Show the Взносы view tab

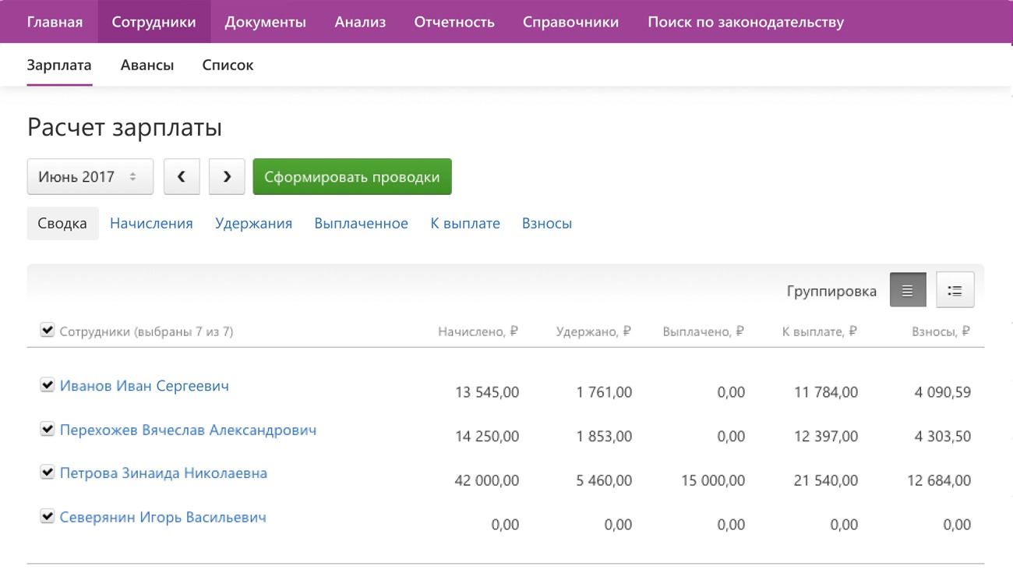click(546, 224)
